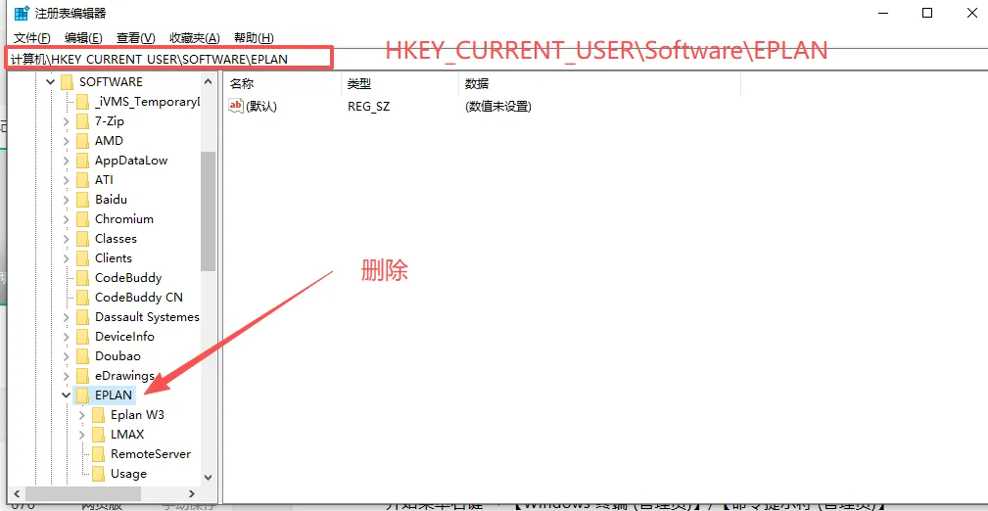This screenshot has height=511, width=988.
Task: Select the Clients folder icon
Action: pos(82,257)
